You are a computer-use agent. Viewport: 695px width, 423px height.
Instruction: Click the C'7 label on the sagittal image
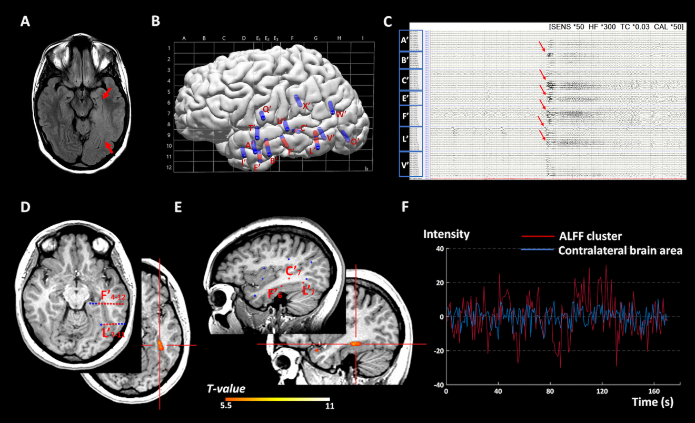[x=293, y=272]
